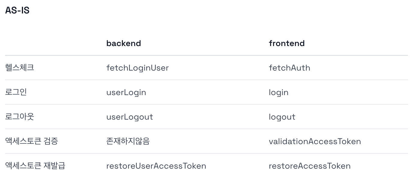Select the restoreUserAccessToken cell
Viewport: 416px width, 180px height.
[x=156, y=166]
